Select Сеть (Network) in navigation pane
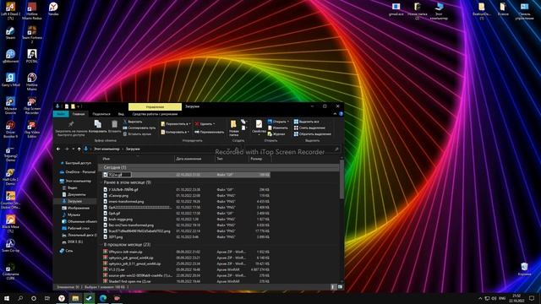 click(67, 251)
